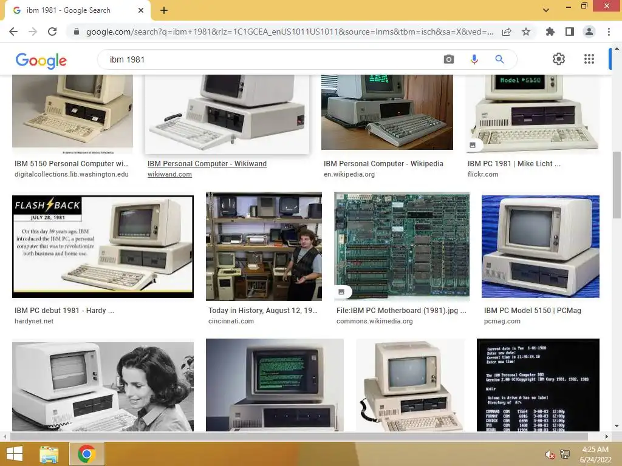Open the Flashback July 28, 1981 image

[103, 246]
